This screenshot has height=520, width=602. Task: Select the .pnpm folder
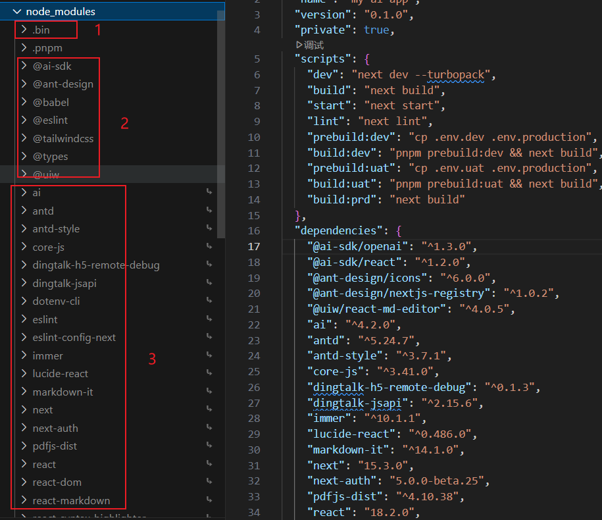coord(47,48)
